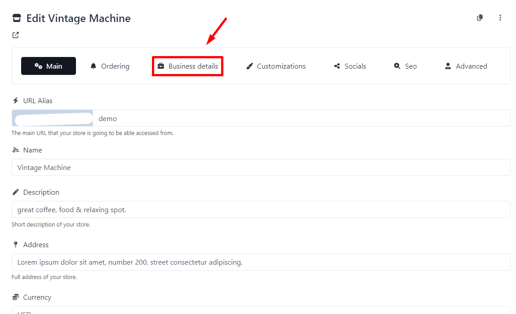516x314 pixels.
Task: Click the duplicate store copy icon
Action: (x=480, y=18)
